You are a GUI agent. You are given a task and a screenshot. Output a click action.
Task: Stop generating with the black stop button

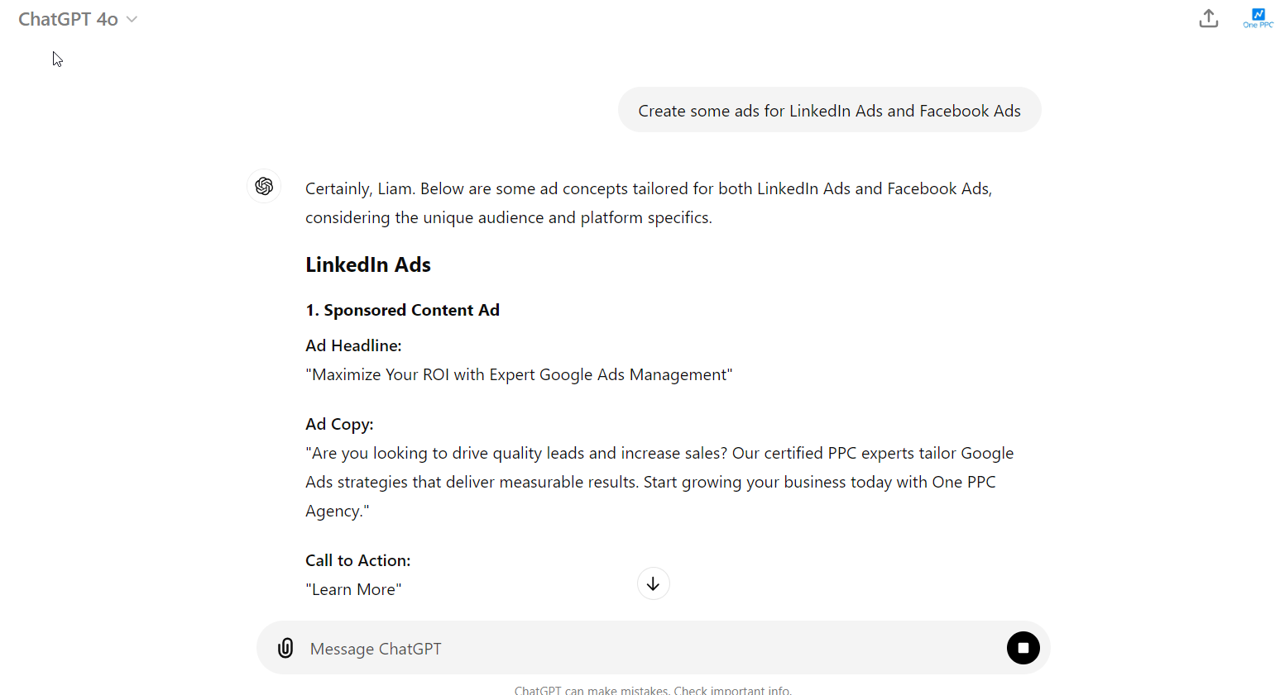click(x=1023, y=648)
